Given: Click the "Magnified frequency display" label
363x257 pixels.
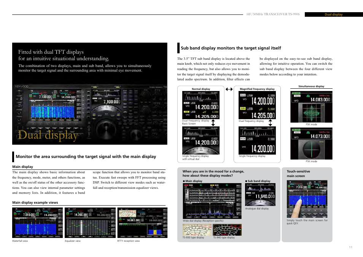Looking at the screenshot, I should pos(257,89).
